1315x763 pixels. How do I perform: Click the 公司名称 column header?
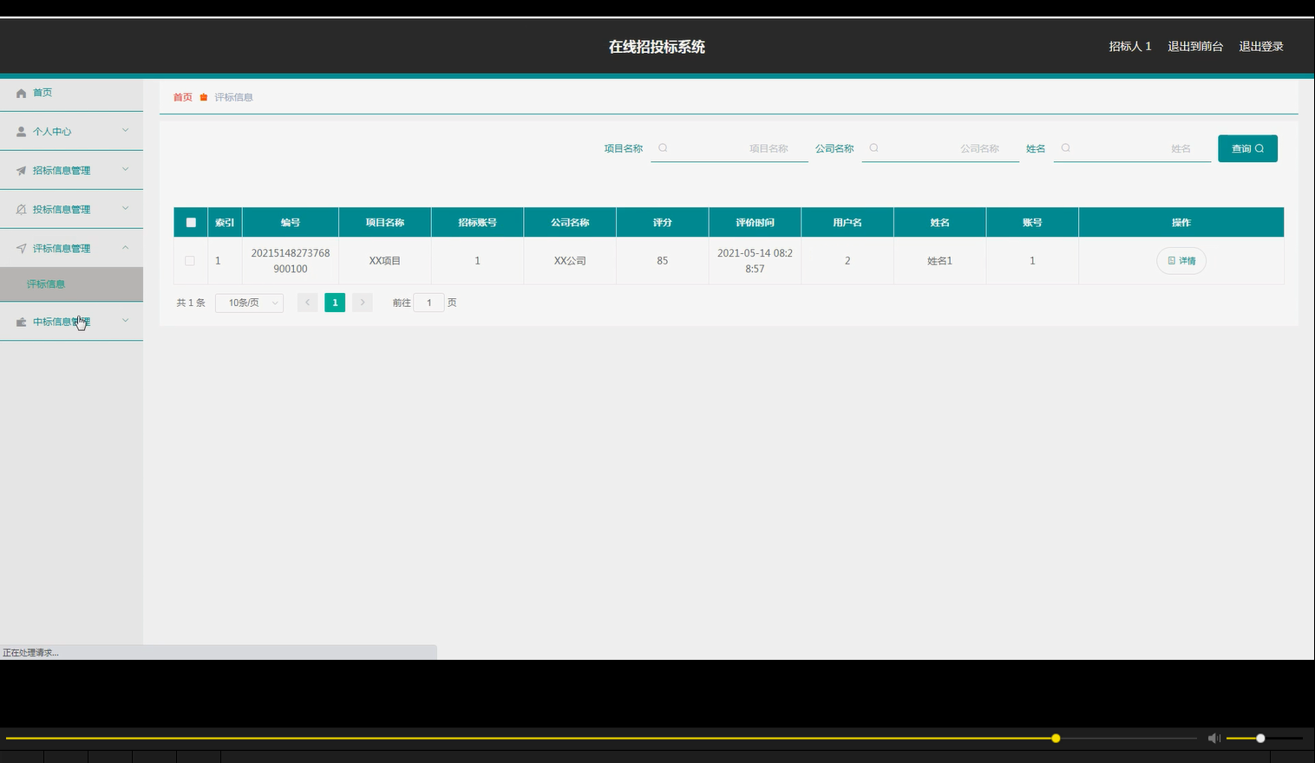pyautogui.click(x=570, y=223)
